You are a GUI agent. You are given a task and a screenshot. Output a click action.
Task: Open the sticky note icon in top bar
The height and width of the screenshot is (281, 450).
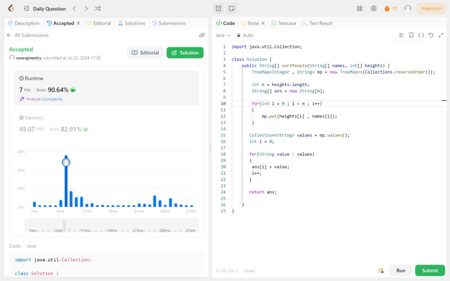coord(231,8)
